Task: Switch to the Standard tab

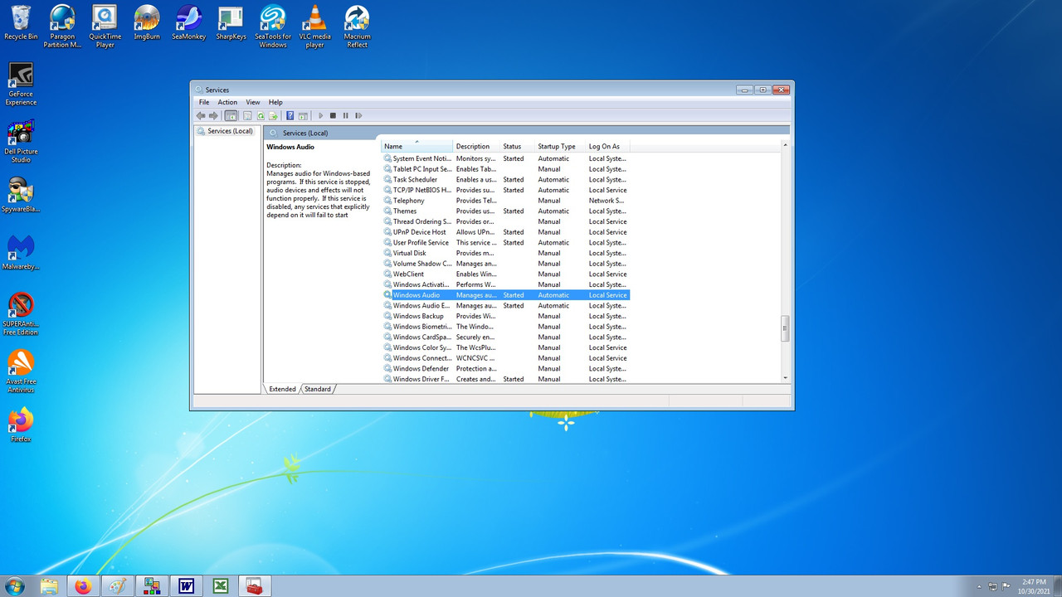Action: (x=318, y=389)
